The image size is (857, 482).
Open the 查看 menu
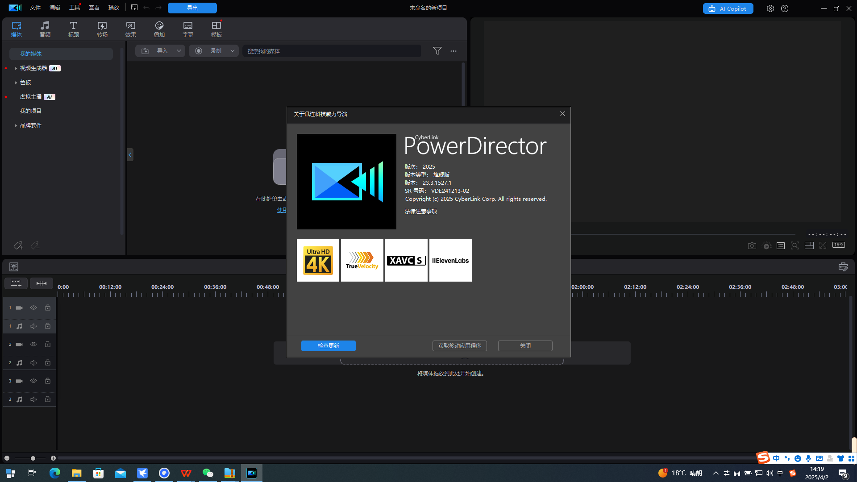94,8
